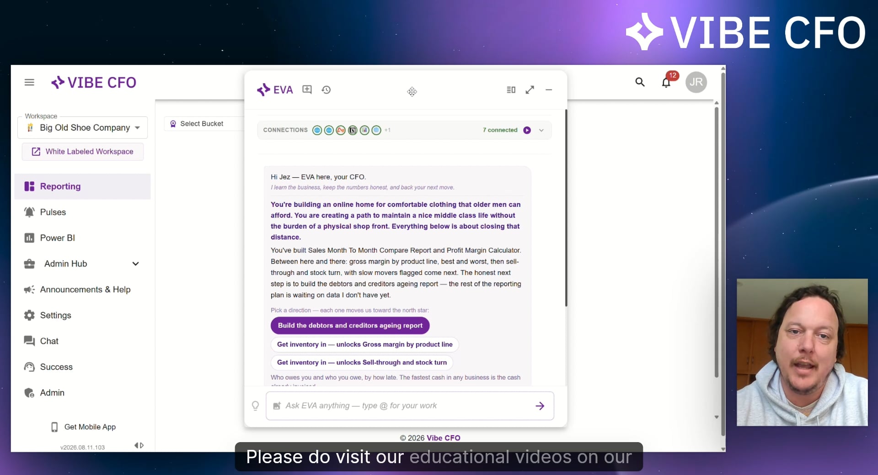Click the sixth connection icon before +1

[x=376, y=130]
